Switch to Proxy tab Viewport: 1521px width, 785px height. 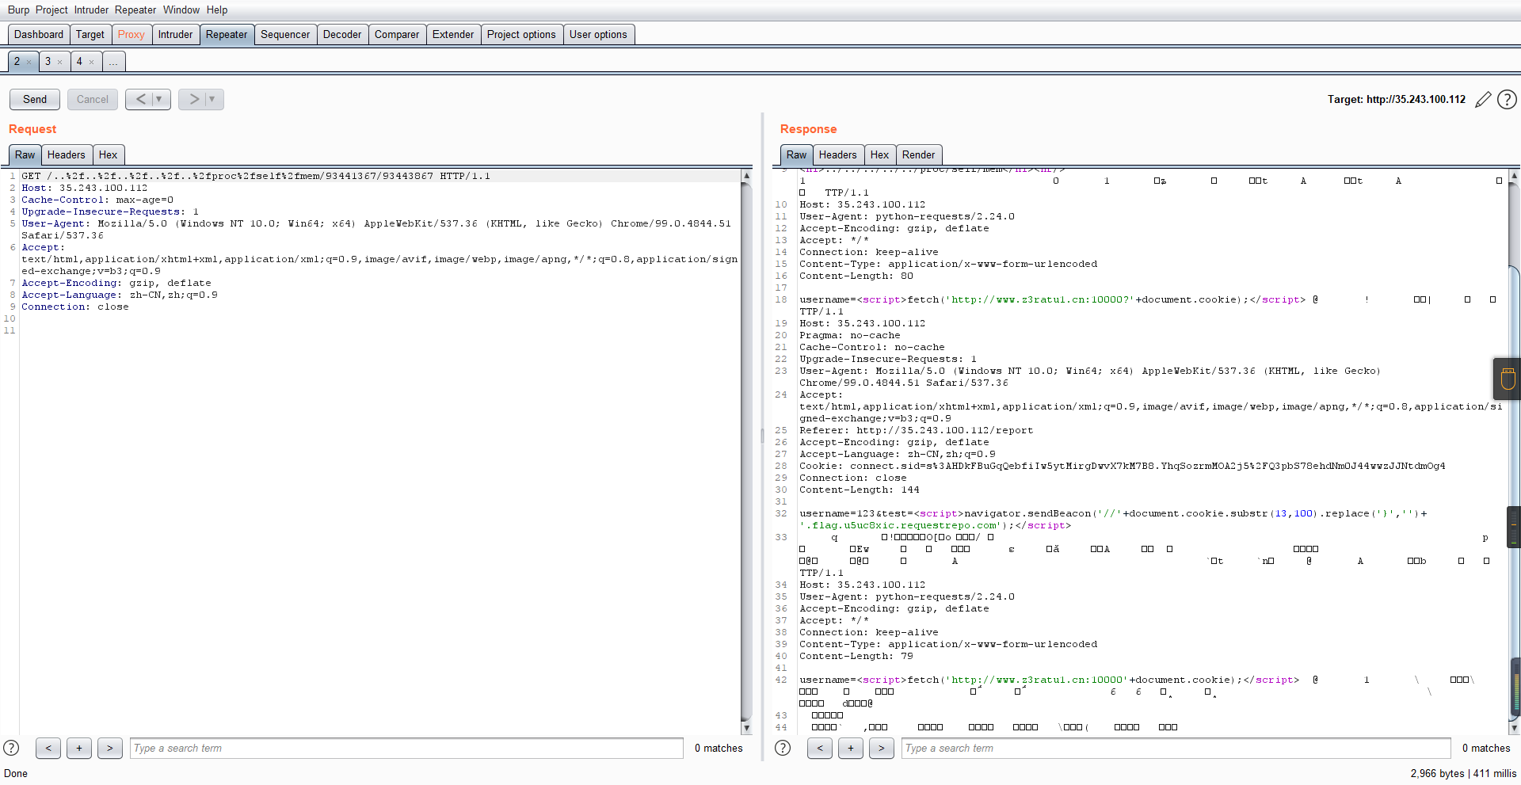(x=132, y=35)
